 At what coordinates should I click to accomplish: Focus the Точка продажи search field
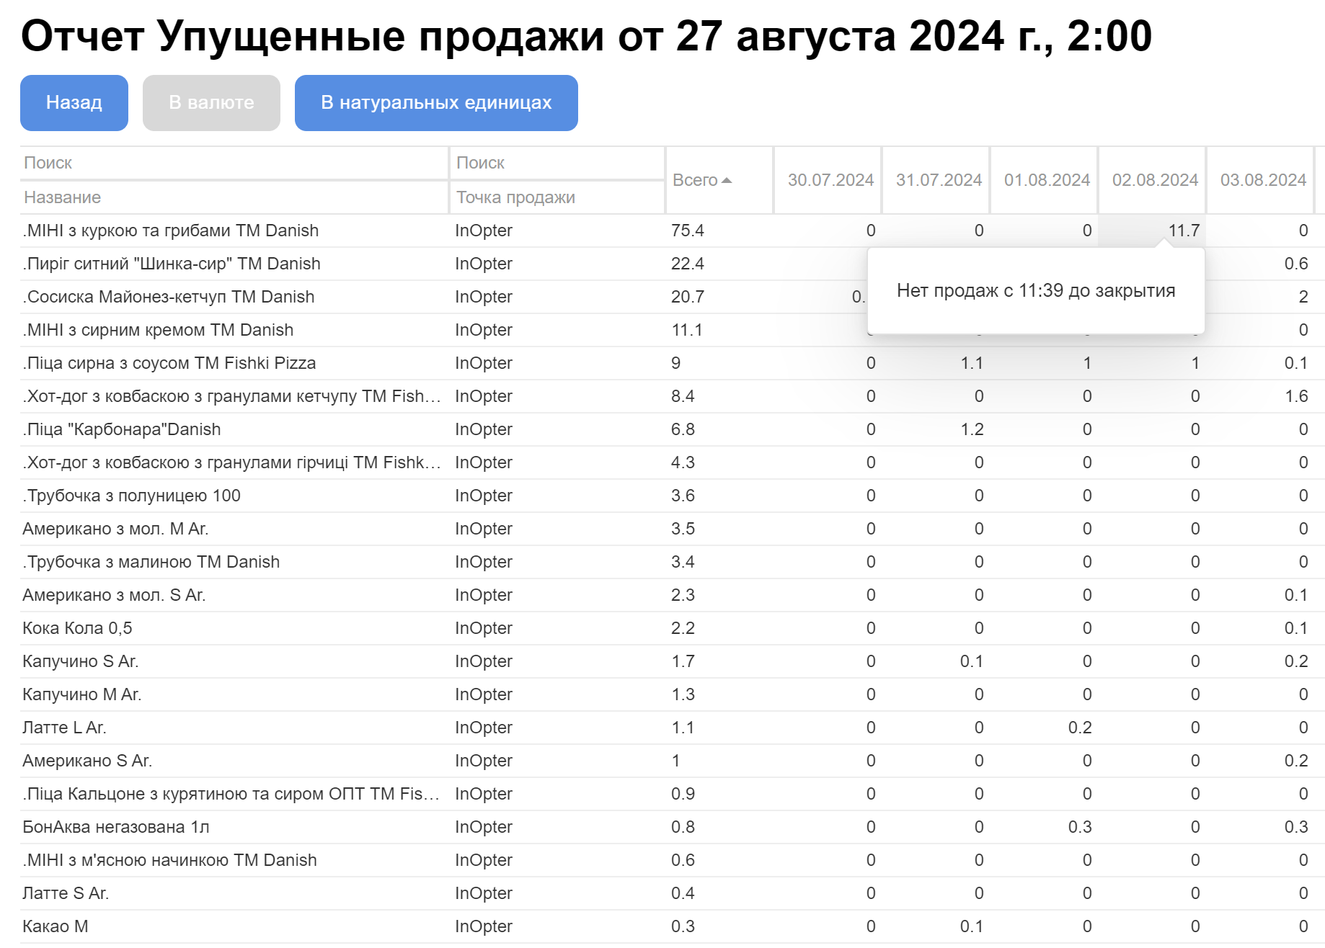[557, 163]
